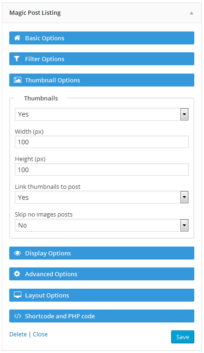204x353 pixels.
Task: Open the Link thumbnails to post dropdown
Action: [102, 197]
